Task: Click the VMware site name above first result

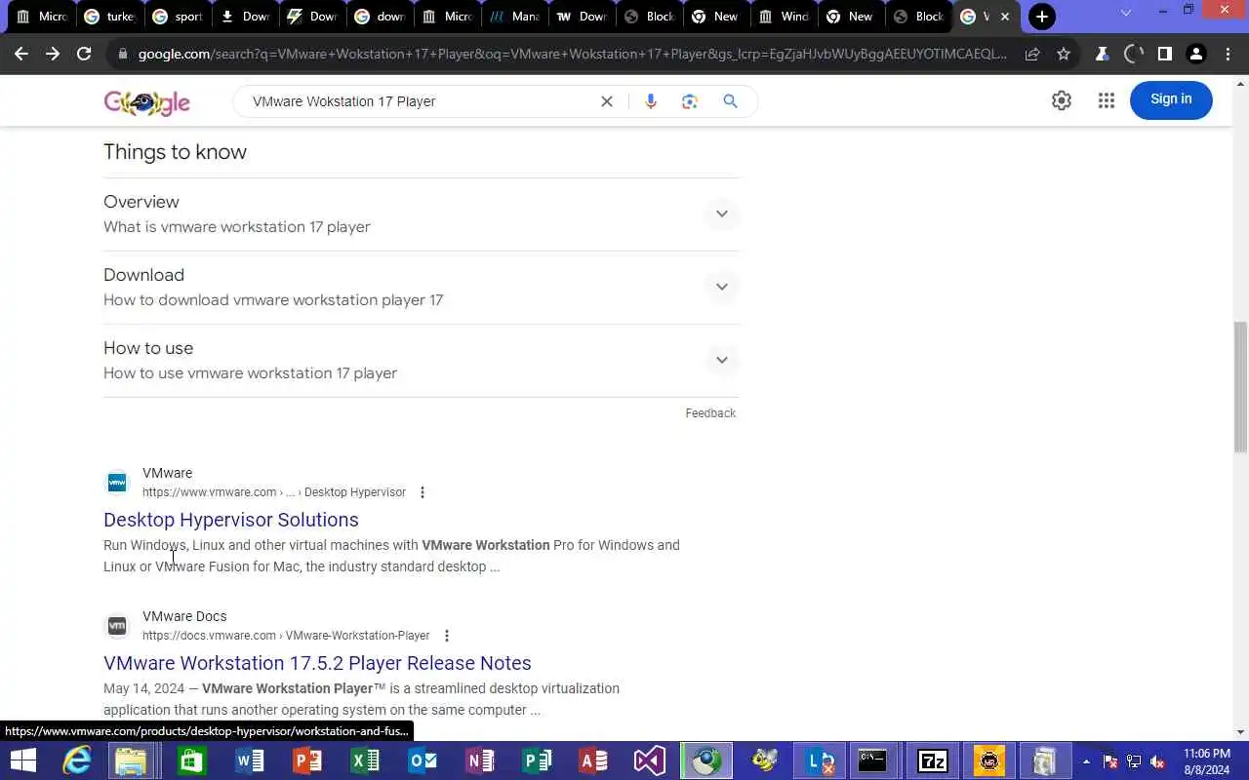Action: (167, 473)
